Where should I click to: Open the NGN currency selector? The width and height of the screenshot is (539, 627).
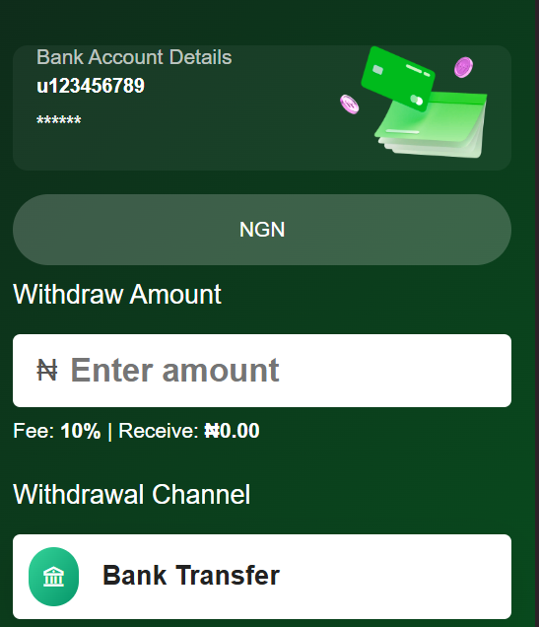click(x=262, y=230)
